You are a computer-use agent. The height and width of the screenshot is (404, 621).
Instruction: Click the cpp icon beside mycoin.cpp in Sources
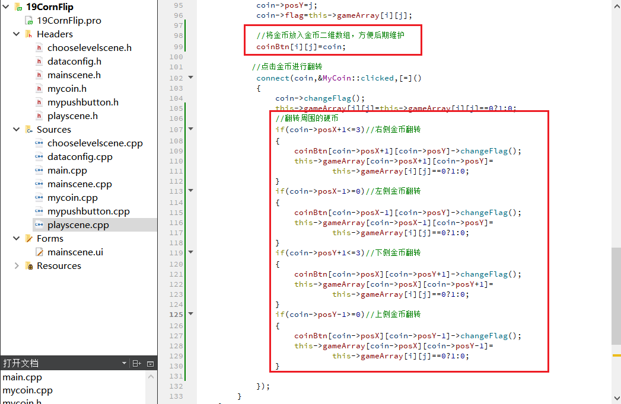tap(39, 197)
